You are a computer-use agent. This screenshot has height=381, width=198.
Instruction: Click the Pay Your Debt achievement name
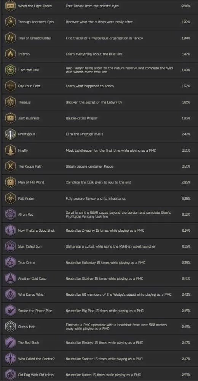[29, 86]
